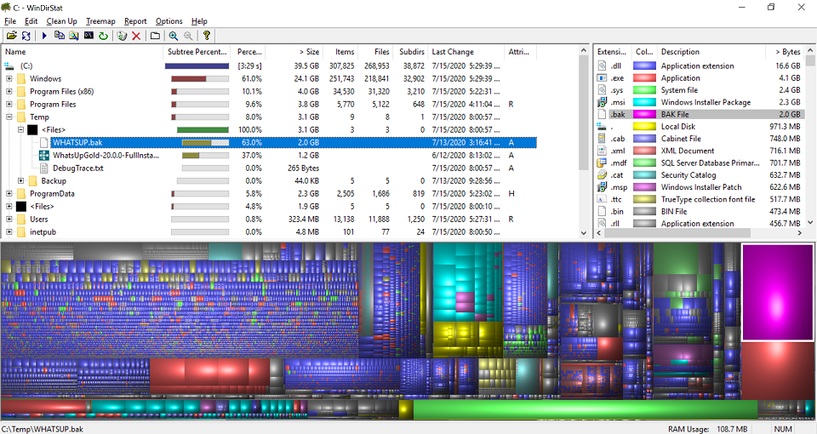Screen dimensions: 817x434
Task: Click the yellow question mark Help icon
Action: click(x=207, y=36)
